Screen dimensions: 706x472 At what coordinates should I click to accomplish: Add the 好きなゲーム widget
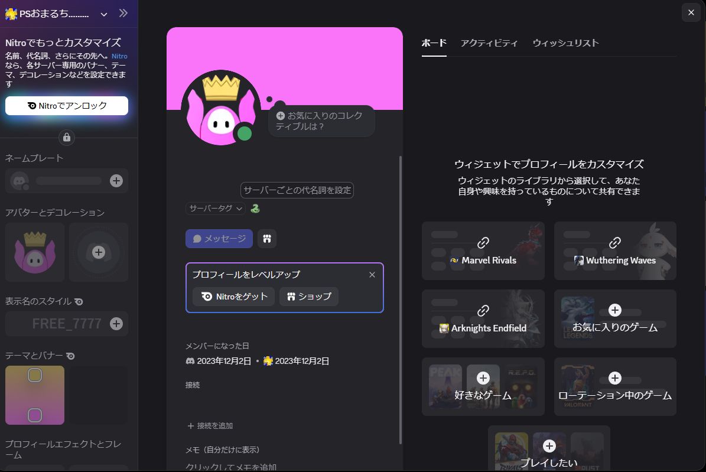coord(483,387)
